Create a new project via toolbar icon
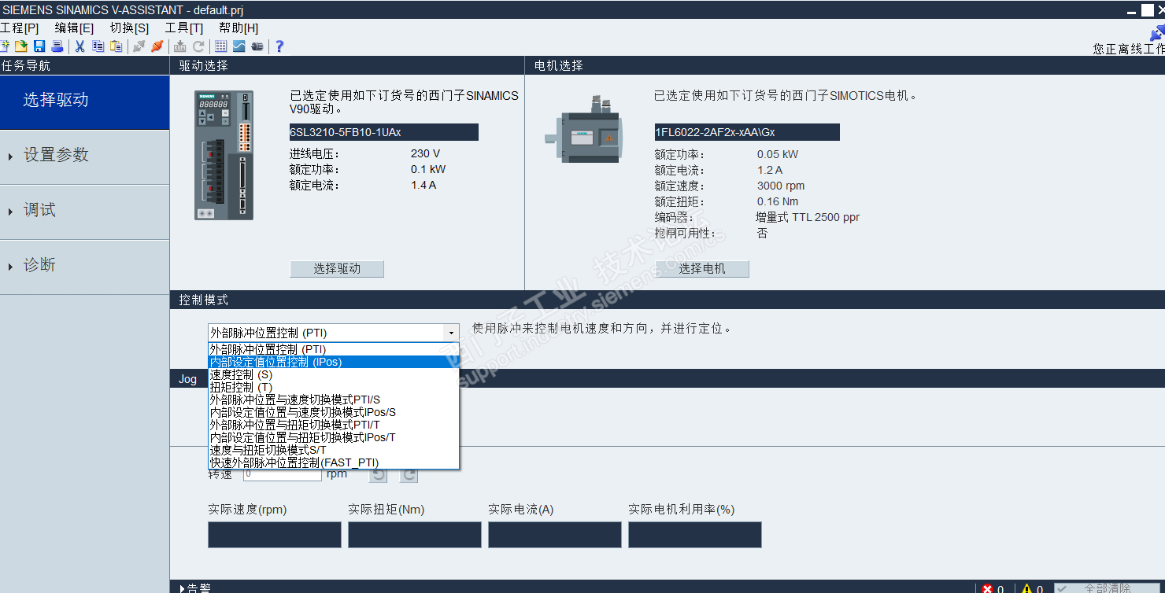The width and height of the screenshot is (1165, 593). pyautogui.click(x=5, y=46)
